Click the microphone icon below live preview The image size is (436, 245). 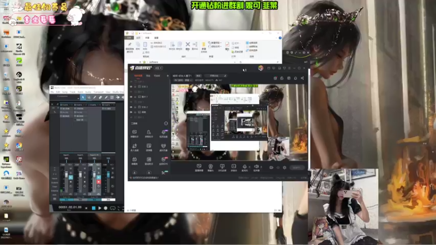[244, 167]
